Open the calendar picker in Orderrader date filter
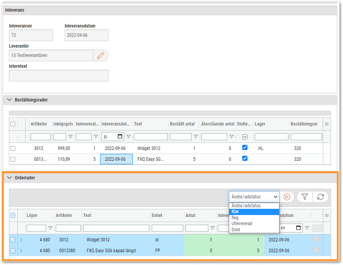Viewport: 343px width, 265px height. pos(298,228)
